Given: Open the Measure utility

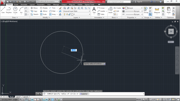Looking at the screenshot, I should 157,10.
